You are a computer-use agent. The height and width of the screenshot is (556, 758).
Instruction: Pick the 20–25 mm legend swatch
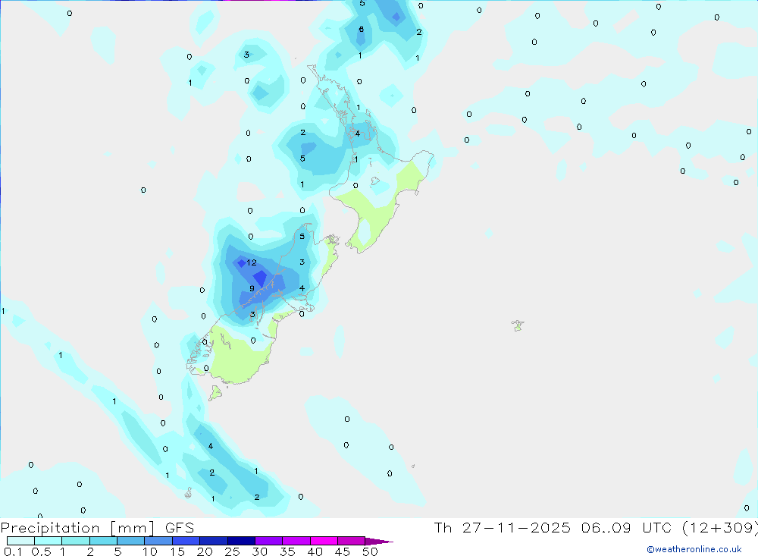[x=214, y=541]
